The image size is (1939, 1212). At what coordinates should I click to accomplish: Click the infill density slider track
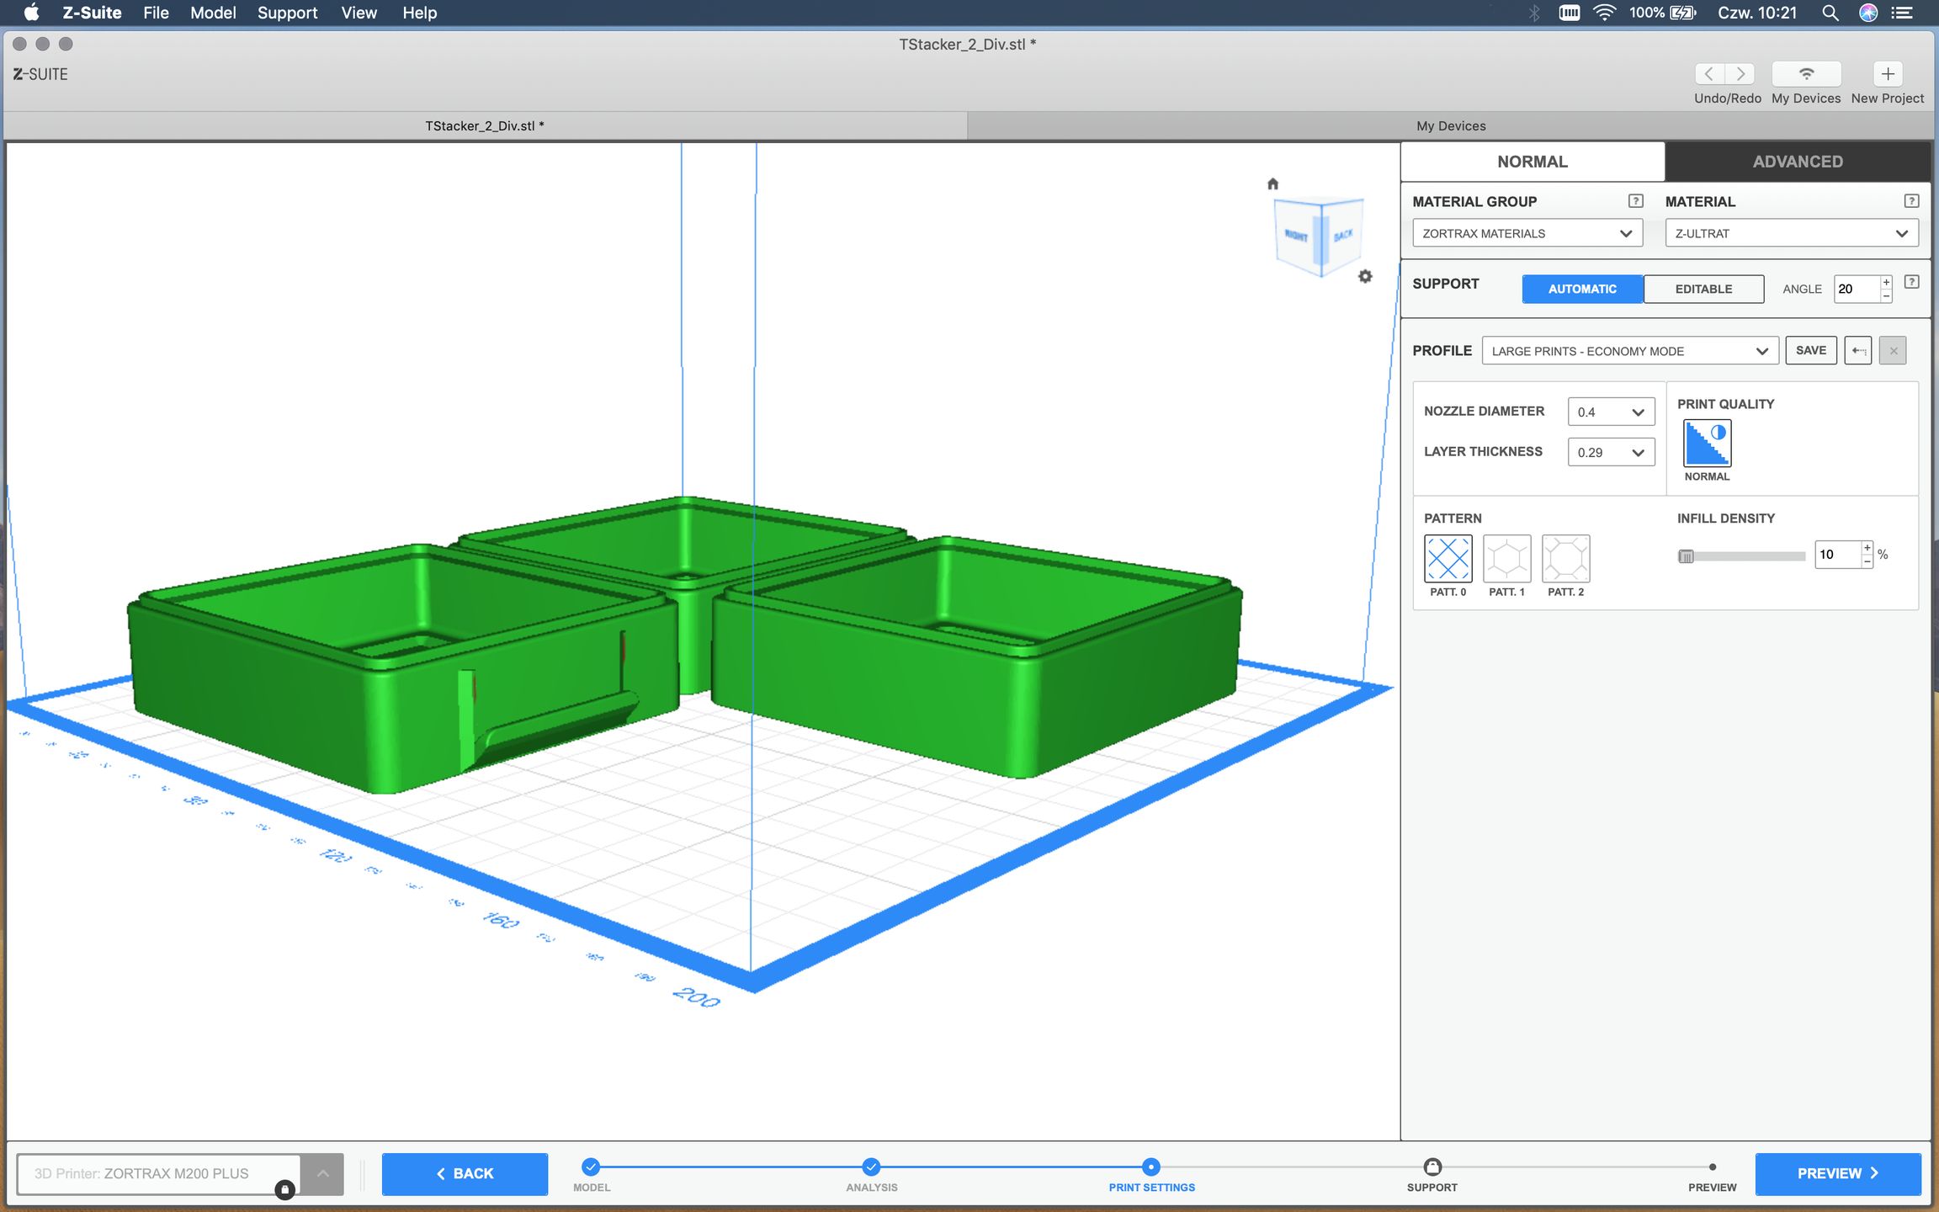tap(1742, 555)
